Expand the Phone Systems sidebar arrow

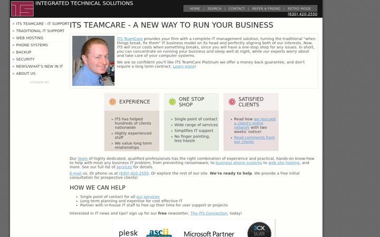(x=14, y=45)
